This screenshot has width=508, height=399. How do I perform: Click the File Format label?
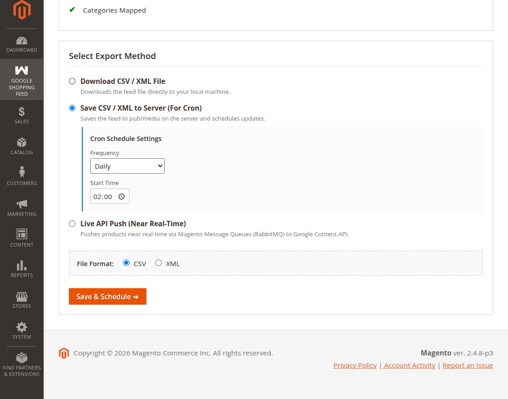point(95,263)
